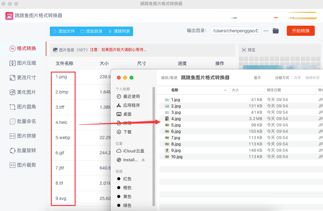This screenshot has width=323, height=211.
Task: Open output folder via folder icon
Action: coord(276,31)
